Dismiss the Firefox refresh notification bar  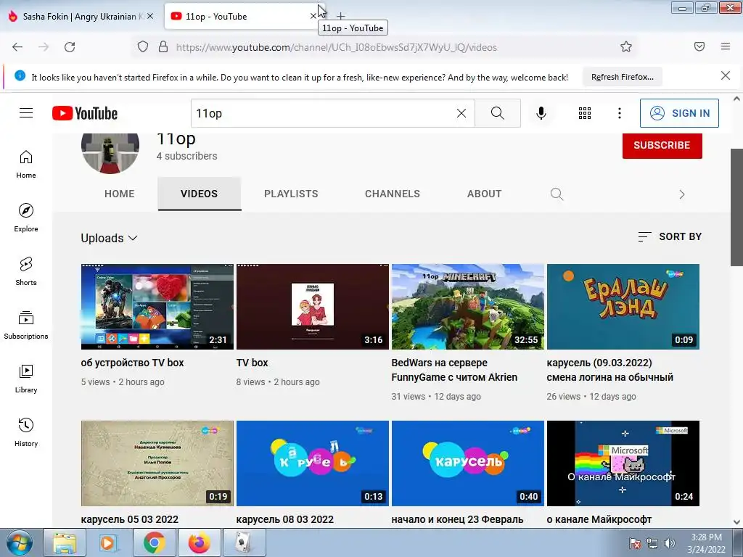click(726, 75)
